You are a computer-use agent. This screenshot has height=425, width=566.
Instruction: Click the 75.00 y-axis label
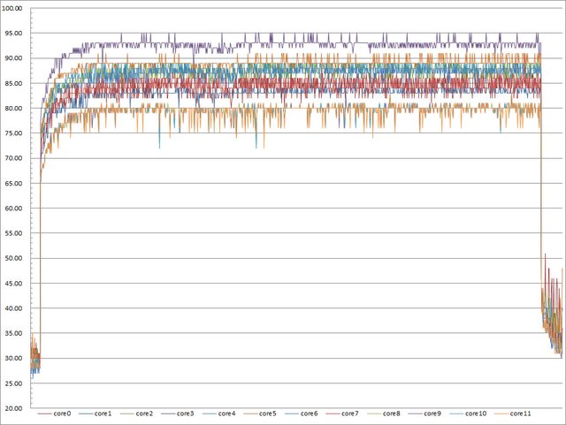(15, 133)
